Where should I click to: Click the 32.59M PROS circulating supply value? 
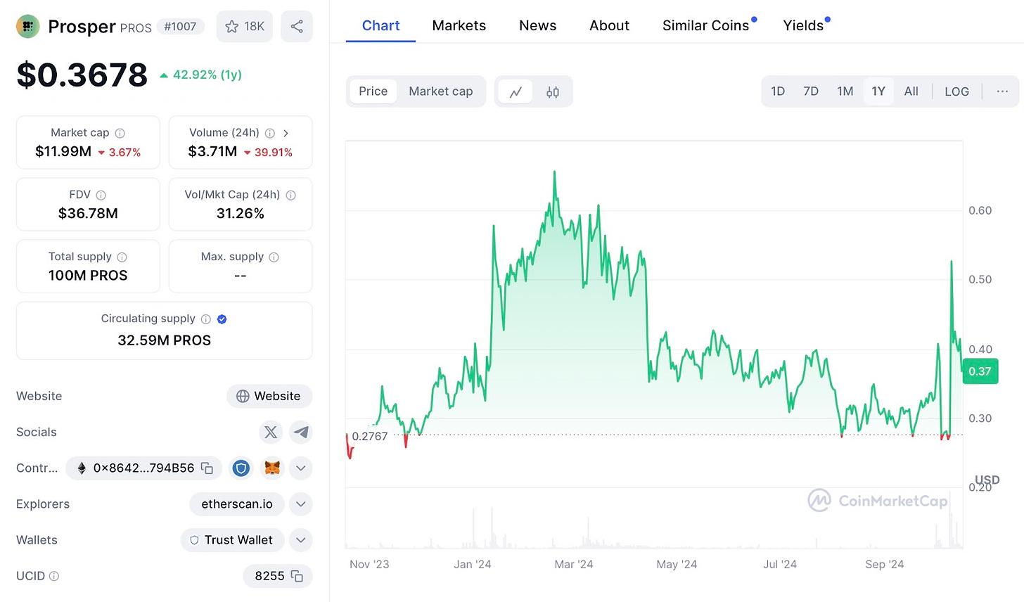click(x=165, y=340)
